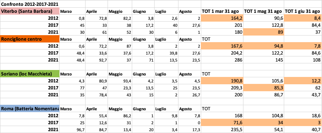Click the cell with value 286

(x=222, y=60)
